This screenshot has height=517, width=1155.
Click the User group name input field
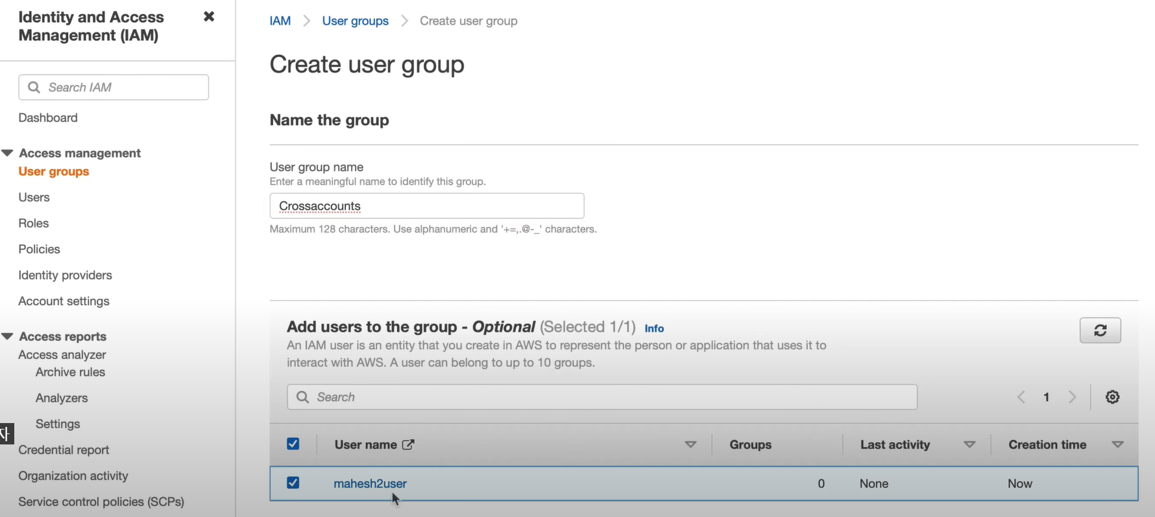[x=427, y=206]
